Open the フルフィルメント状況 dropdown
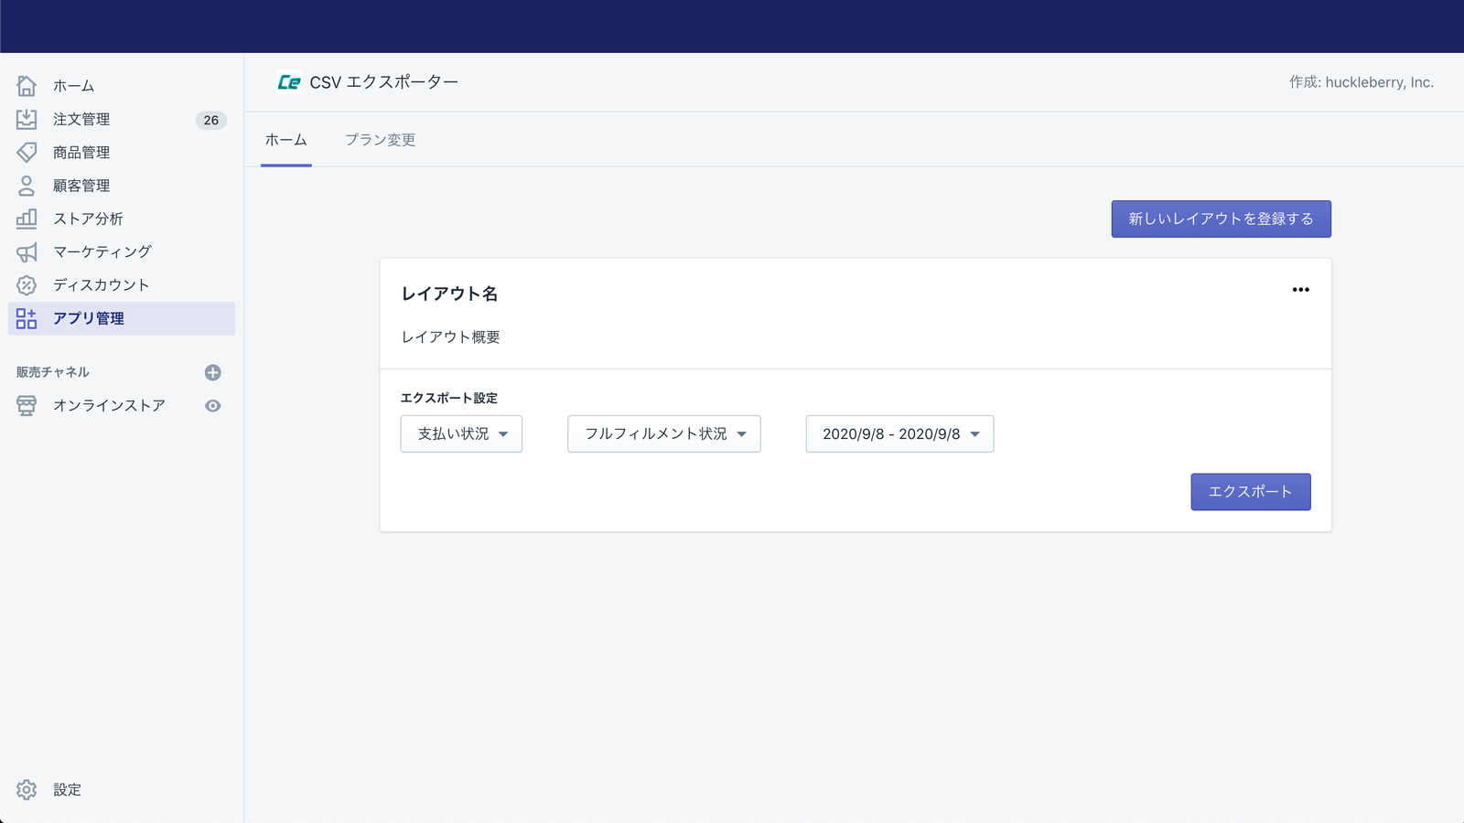The width and height of the screenshot is (1464, 823). click(x=663, y=434)
